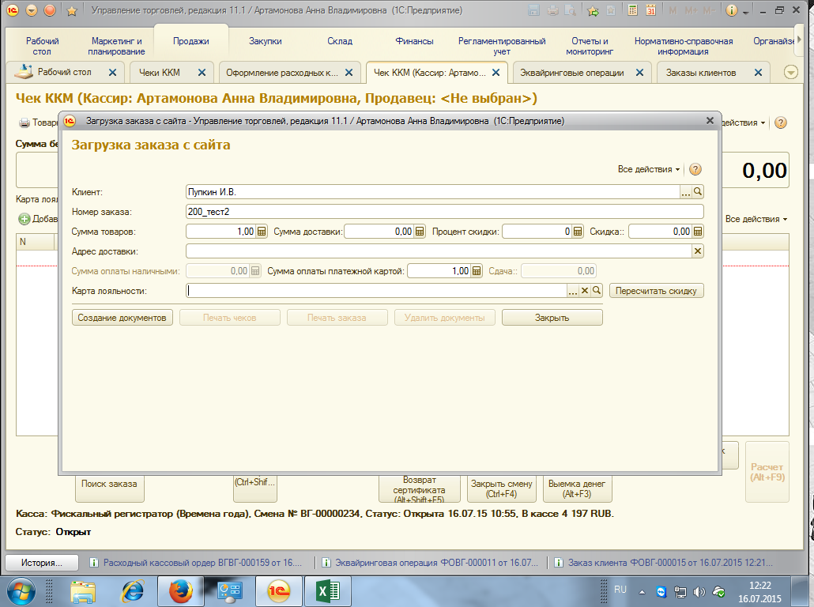Click the favorites star next to forward arrow

coord(72,10)
